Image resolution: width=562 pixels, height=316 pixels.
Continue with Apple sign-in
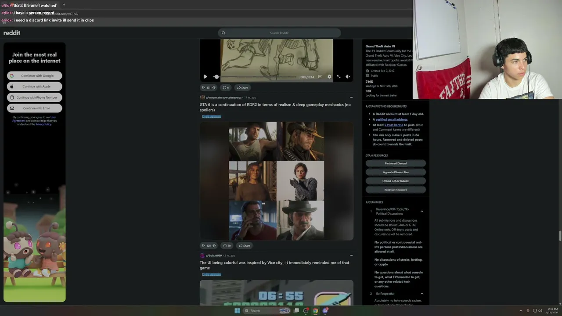[x=35, y=86]
